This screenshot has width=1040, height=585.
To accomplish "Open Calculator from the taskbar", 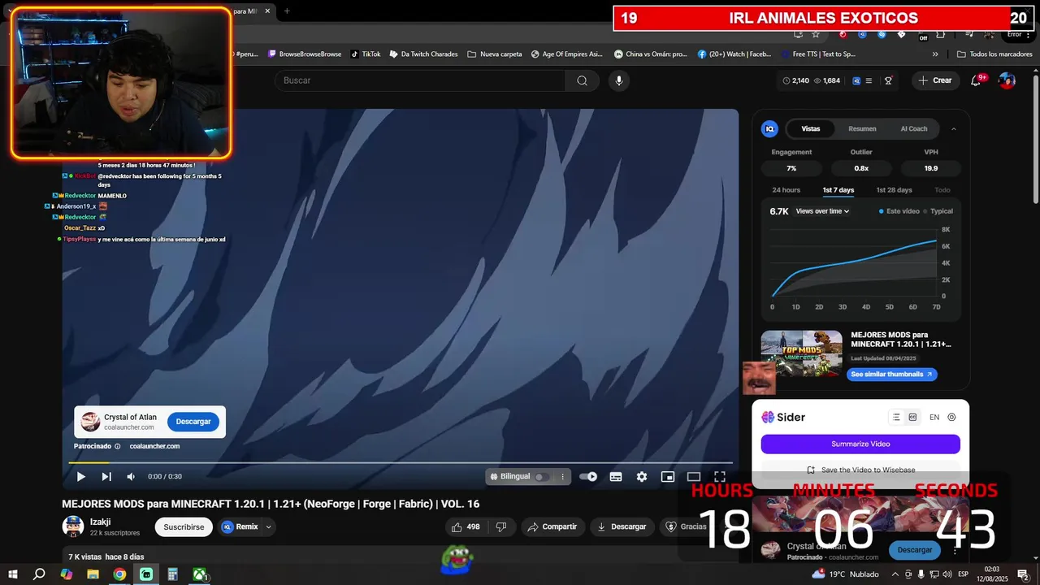I will pos(172,574).
